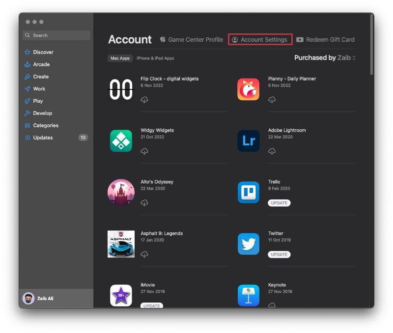Switch to Mac Apps tab
This screenshot has width=393, height=333.
point(120,58)
